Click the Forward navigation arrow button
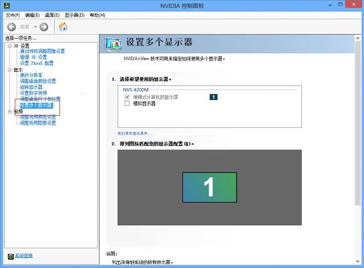Image resolution: width=364 pixels, height=268 pixels. (43, 27)
